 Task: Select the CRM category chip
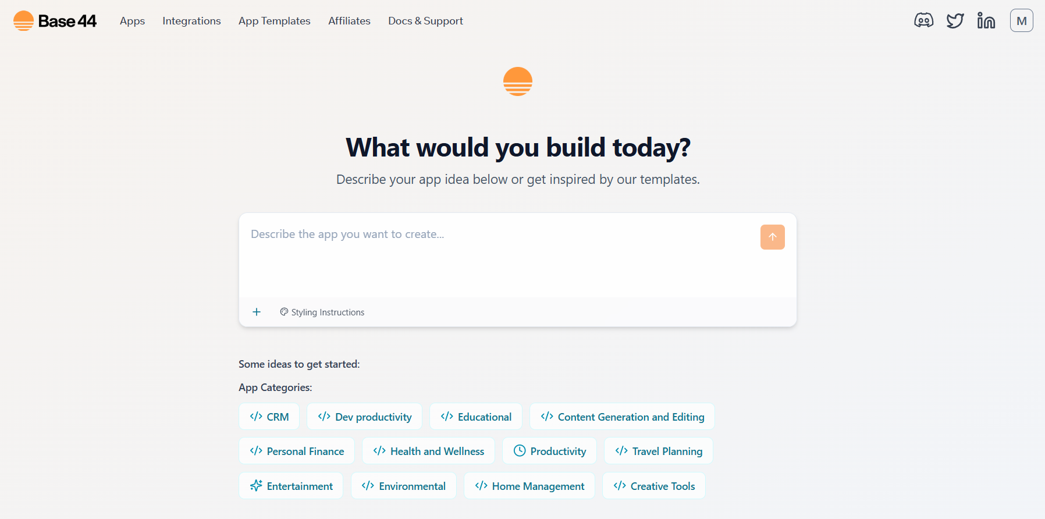click(269, 417)
